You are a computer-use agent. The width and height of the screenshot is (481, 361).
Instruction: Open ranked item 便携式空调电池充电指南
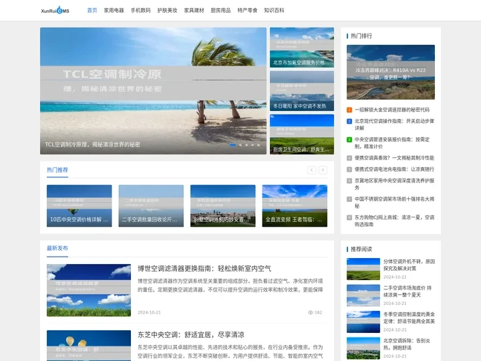[395, 169]
